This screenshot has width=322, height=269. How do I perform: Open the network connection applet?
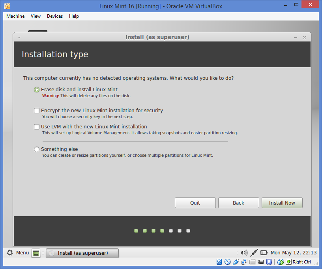tap(254, 252)
